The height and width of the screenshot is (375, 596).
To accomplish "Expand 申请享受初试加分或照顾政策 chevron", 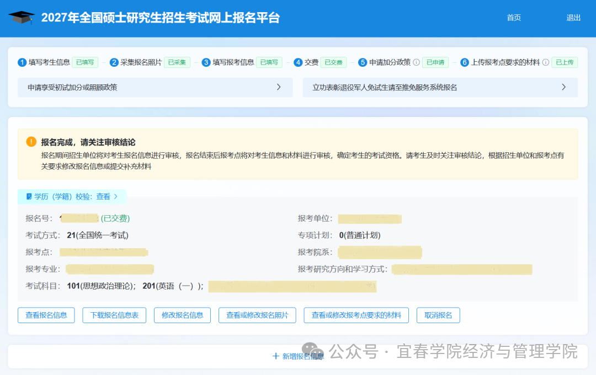I will 279,87.
